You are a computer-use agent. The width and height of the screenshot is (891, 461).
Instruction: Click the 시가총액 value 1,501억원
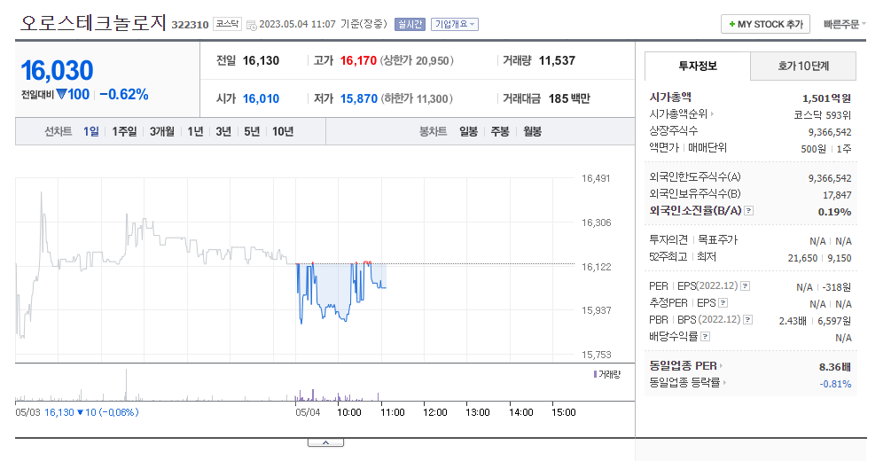pos(827,98)
